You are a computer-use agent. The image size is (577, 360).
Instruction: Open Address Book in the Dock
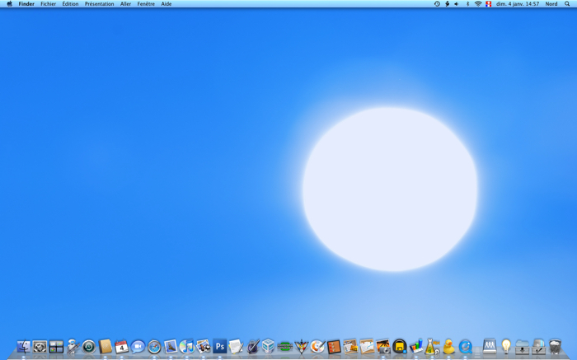106,346
